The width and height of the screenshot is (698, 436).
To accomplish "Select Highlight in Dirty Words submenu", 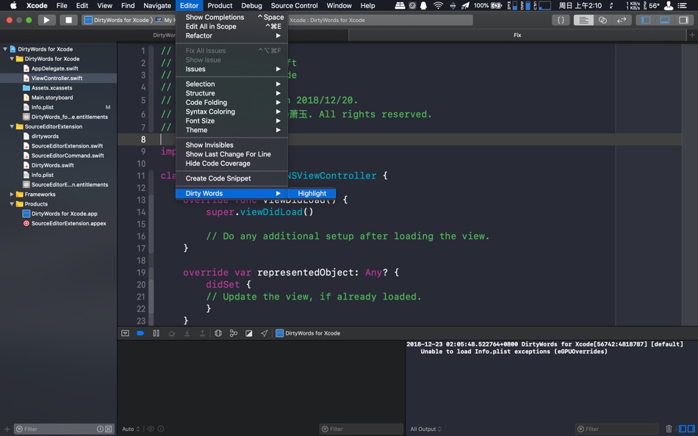I will pos(312,193).
